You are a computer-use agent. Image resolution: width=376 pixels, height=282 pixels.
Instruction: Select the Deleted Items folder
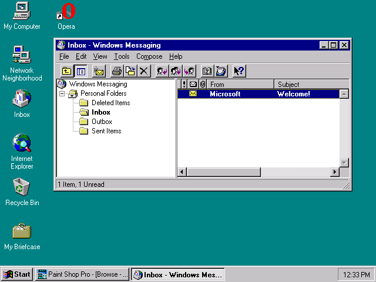pos(111,103)
